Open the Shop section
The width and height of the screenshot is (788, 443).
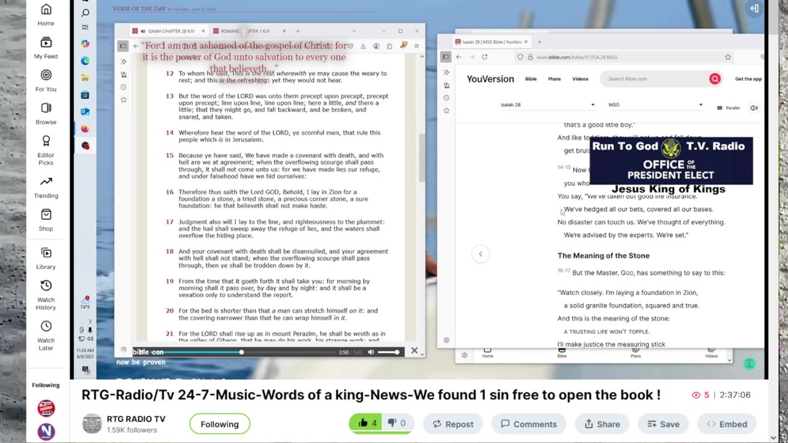pos(46,220)
